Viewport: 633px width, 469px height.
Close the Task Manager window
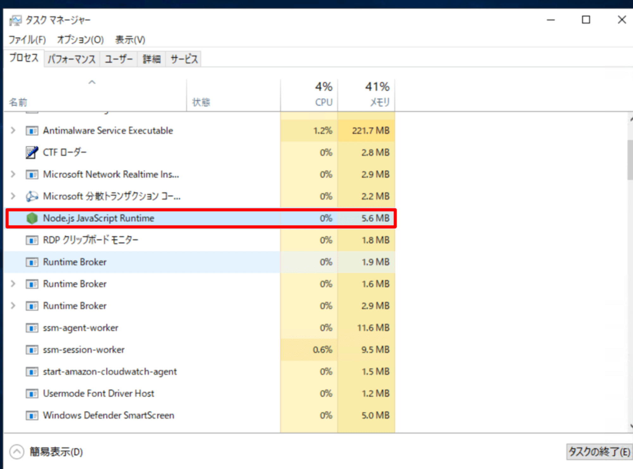tap(622, 20)
